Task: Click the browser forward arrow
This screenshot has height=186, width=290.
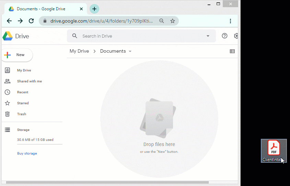Action: coord(20,21)
